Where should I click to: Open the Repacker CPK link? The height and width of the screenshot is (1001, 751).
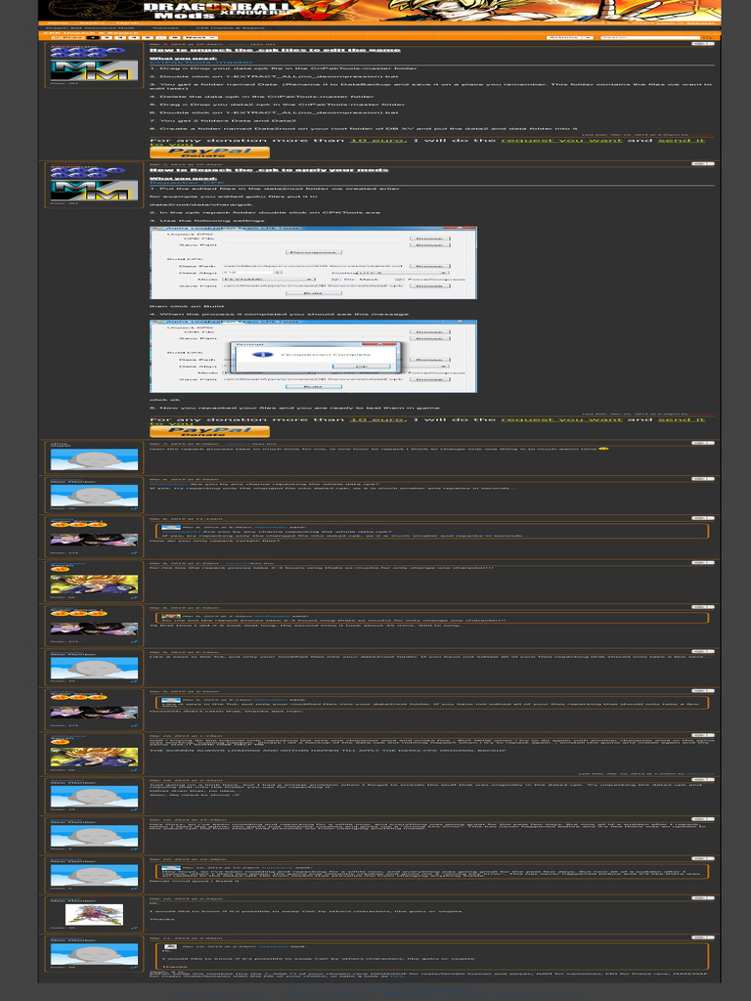point(187,183)
